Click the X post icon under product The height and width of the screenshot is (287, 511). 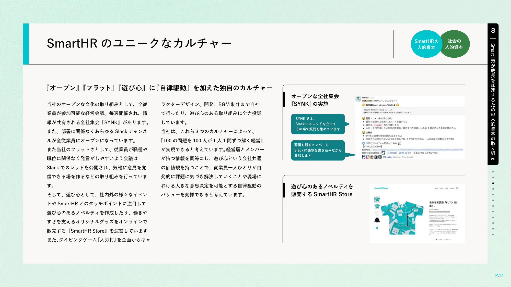[445, 239]
